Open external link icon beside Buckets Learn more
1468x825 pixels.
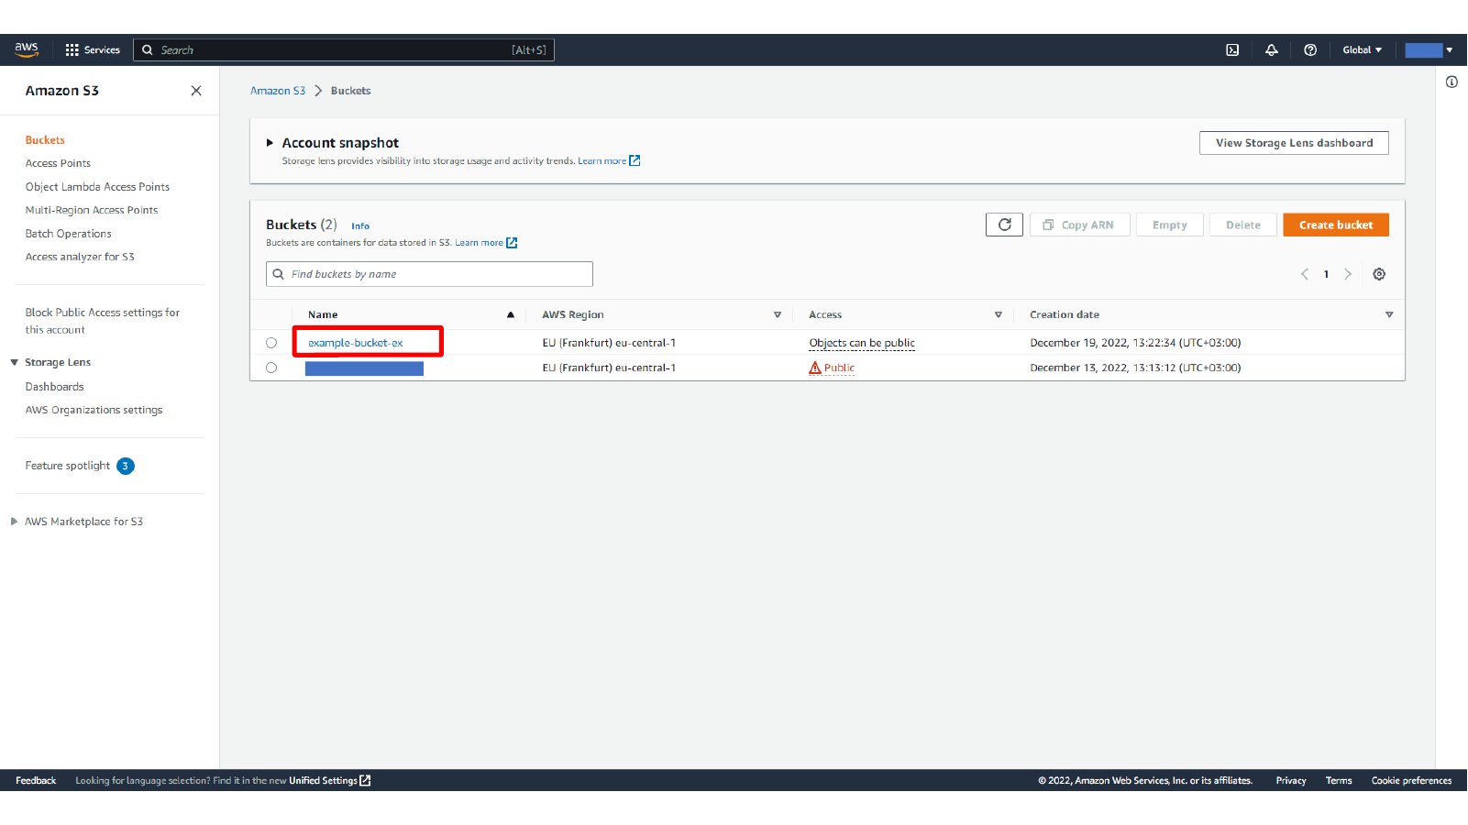[512, 243]
